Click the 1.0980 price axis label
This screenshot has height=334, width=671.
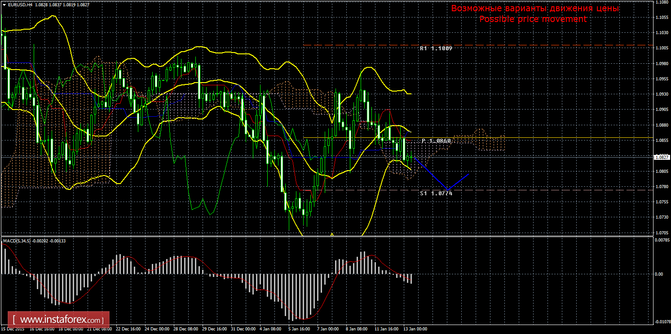click(x=661, y=64)
